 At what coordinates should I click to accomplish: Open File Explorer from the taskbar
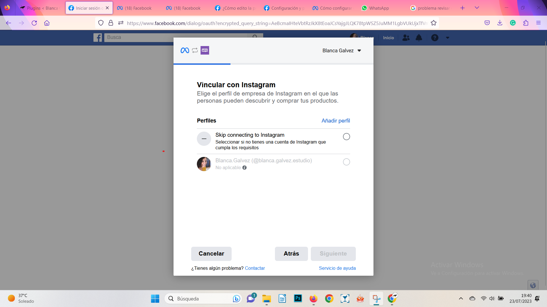[267, 298]
